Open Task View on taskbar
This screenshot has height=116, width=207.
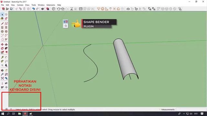(x=14, y=114)
